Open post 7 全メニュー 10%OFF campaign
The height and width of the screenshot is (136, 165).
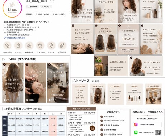(128, 39)
